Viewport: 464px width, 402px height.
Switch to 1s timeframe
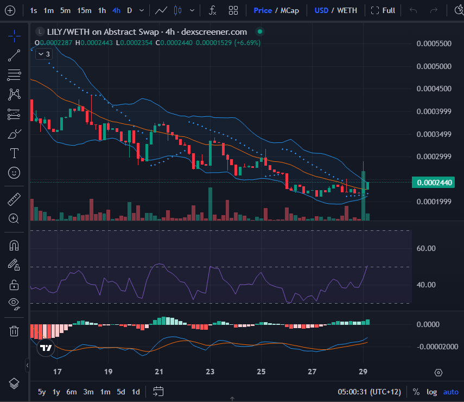click(34, 11)
